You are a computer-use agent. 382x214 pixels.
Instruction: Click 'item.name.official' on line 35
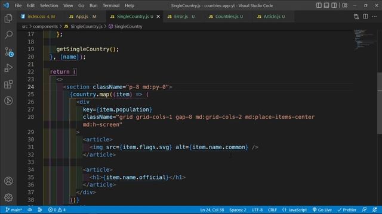point(136,177)
